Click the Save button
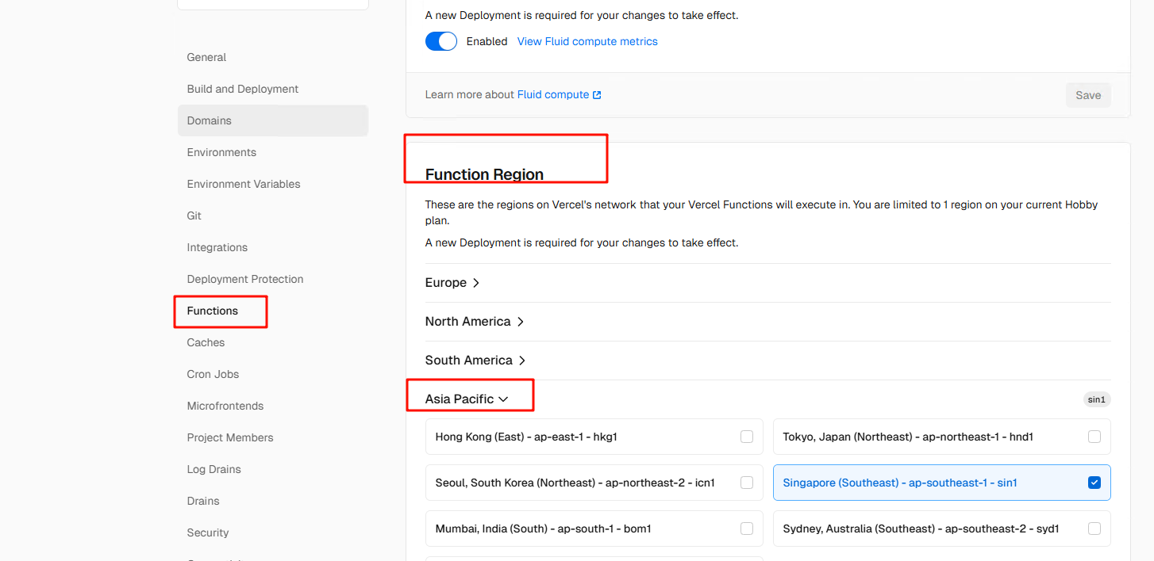Viewport: 1154px width, 561px height. [1087, 95]
